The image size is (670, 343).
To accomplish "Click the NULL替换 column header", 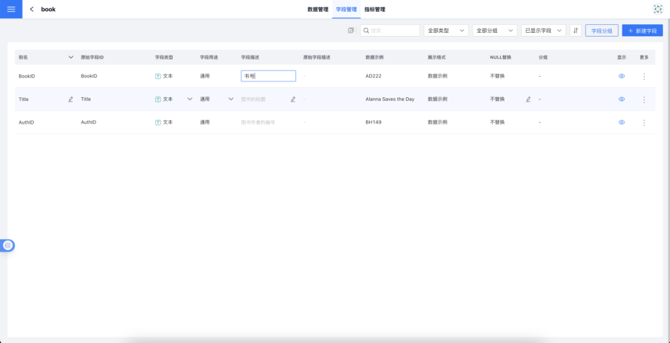I will 501,57.
